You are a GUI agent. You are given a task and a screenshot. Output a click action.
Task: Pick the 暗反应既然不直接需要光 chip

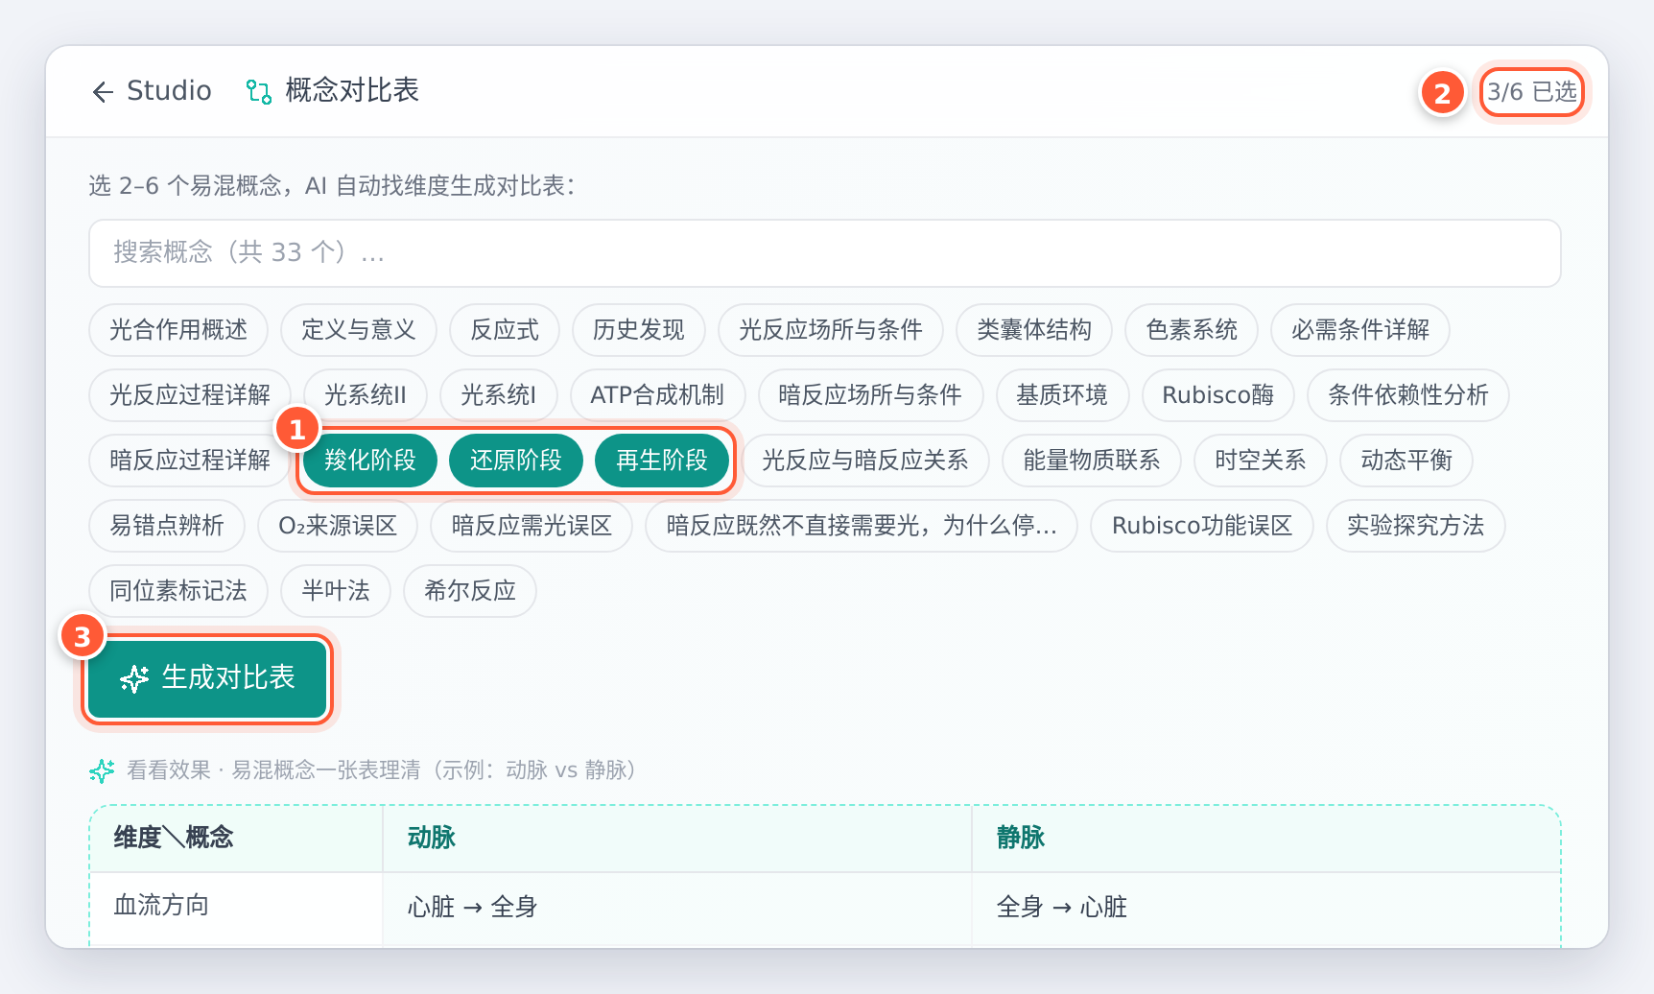tap(862, 526)
